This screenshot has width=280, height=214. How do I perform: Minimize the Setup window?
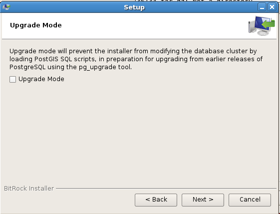coord(262,7)
